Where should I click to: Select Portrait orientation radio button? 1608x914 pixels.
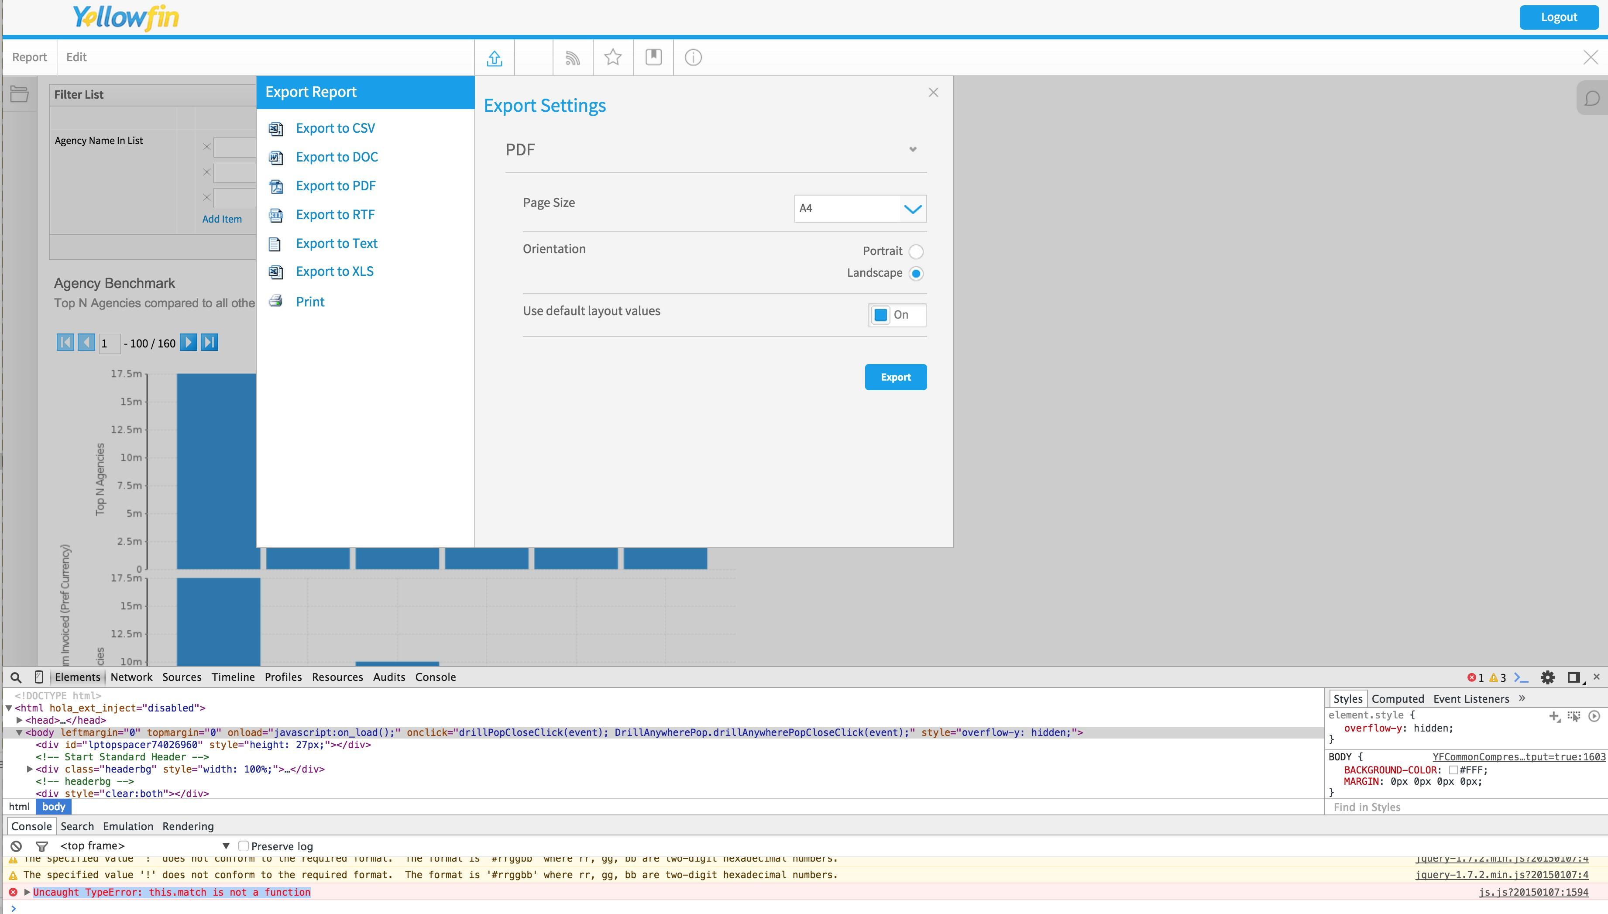[x=916, y=252]
